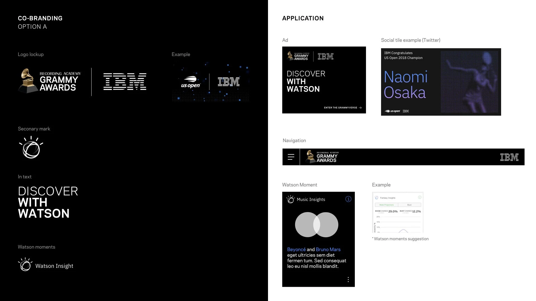Click the Bruno Mars link text

click(x=328, y=249)
